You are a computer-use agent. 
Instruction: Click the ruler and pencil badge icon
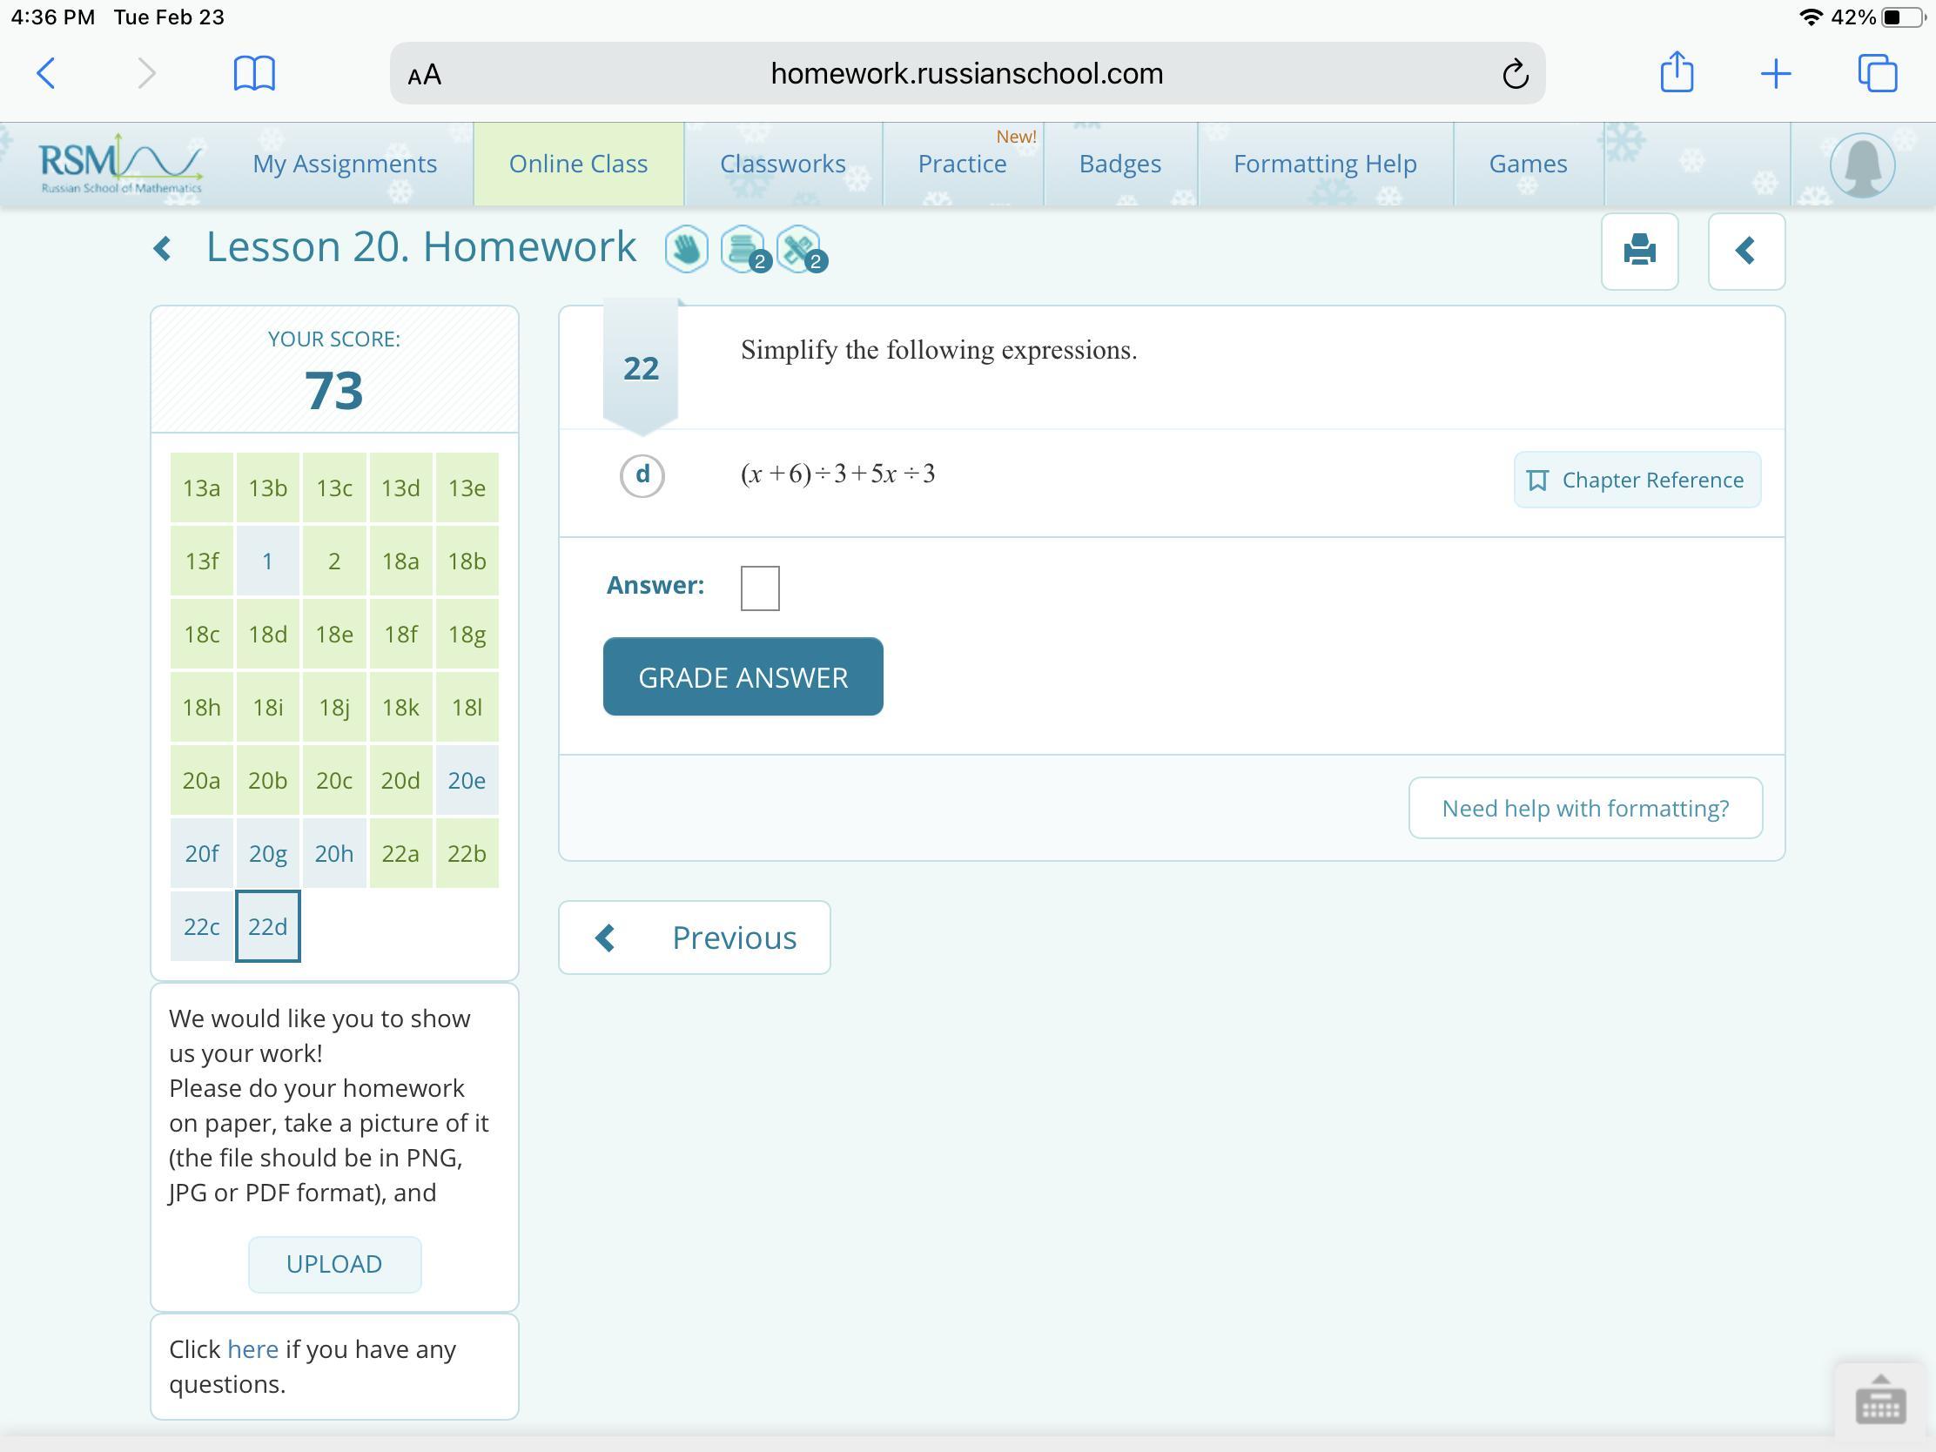798,250
